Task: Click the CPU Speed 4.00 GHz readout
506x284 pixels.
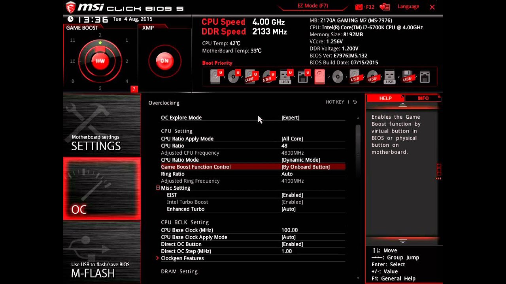Action: 243,22
